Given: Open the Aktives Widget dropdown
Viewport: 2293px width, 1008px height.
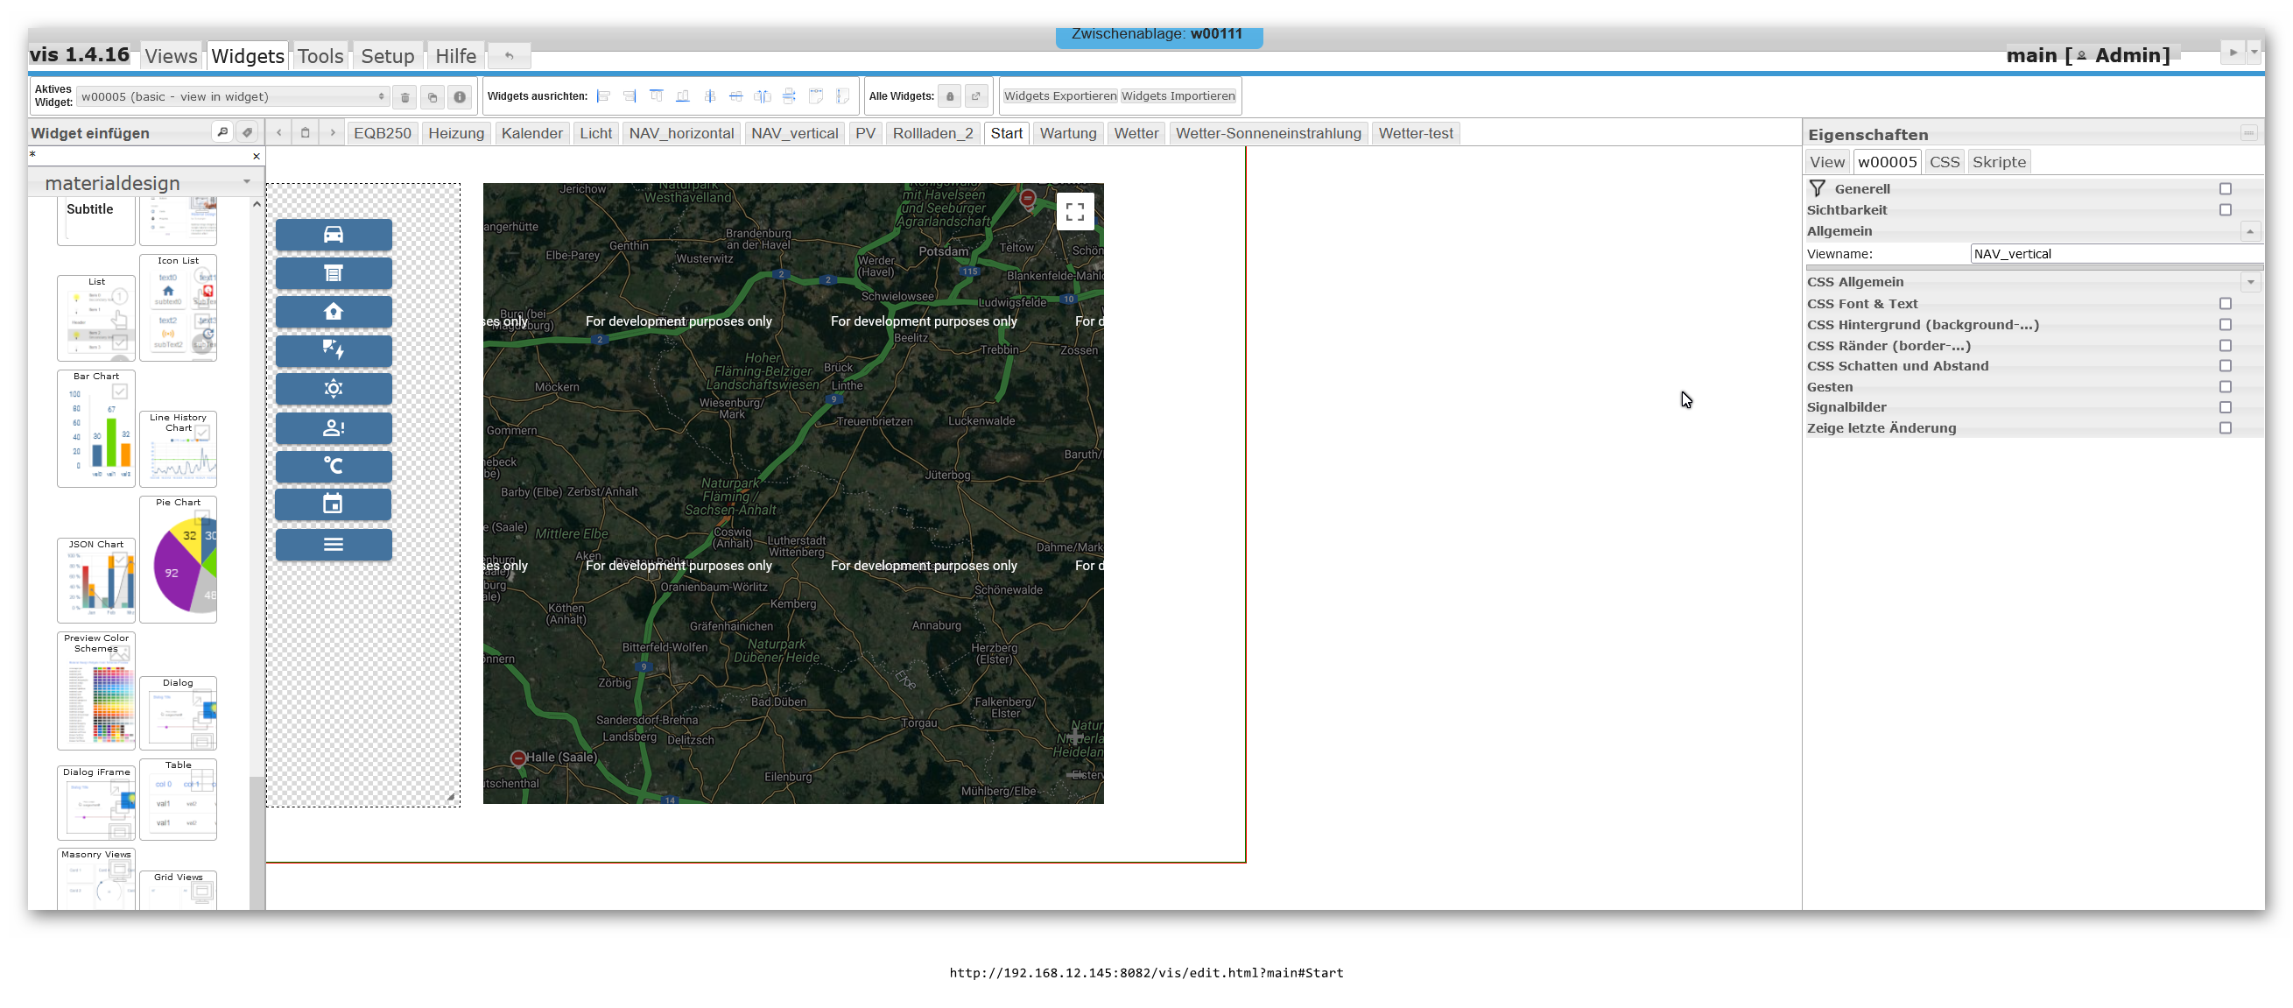Looking at the screenshot, I should point(231,97).
